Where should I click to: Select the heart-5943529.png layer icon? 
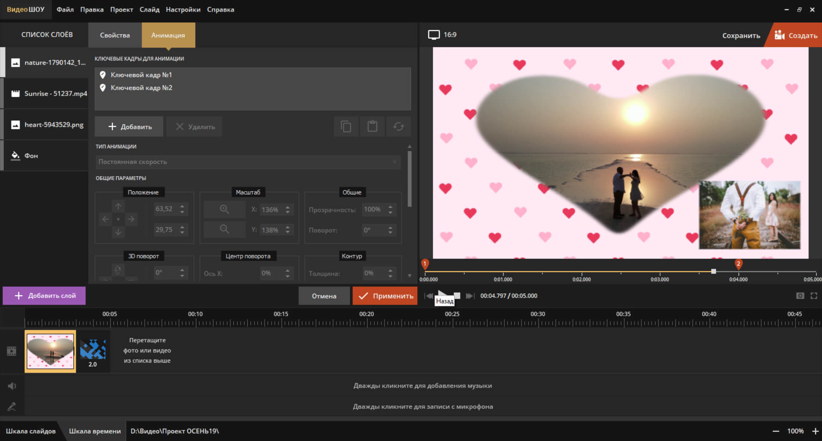point(15,125)
